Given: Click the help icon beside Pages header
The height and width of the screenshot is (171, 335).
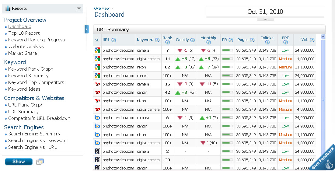Looking at the screenshot, I should pyautogui.click(x=252, y=40).
